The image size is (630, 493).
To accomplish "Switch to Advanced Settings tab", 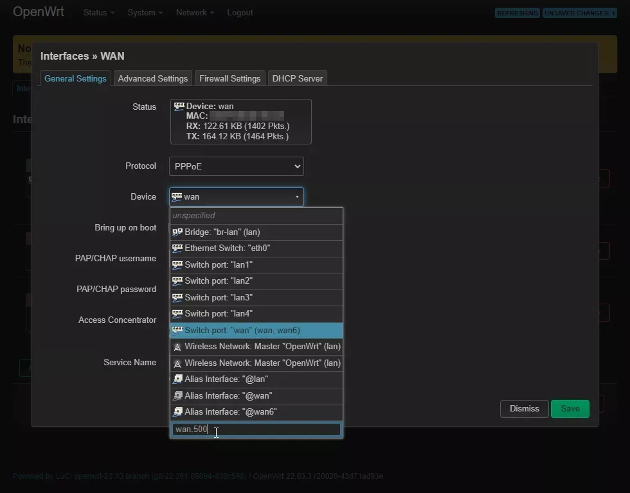I will point(153,78).
